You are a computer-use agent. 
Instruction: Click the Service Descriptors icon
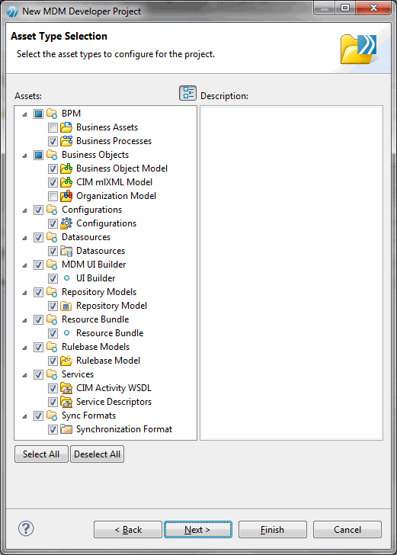[66, 402]
